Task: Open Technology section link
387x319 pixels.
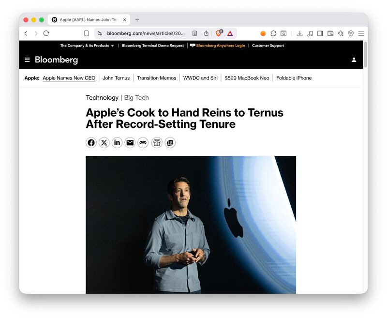Action: pyautogui.click(x=102, y=98)
